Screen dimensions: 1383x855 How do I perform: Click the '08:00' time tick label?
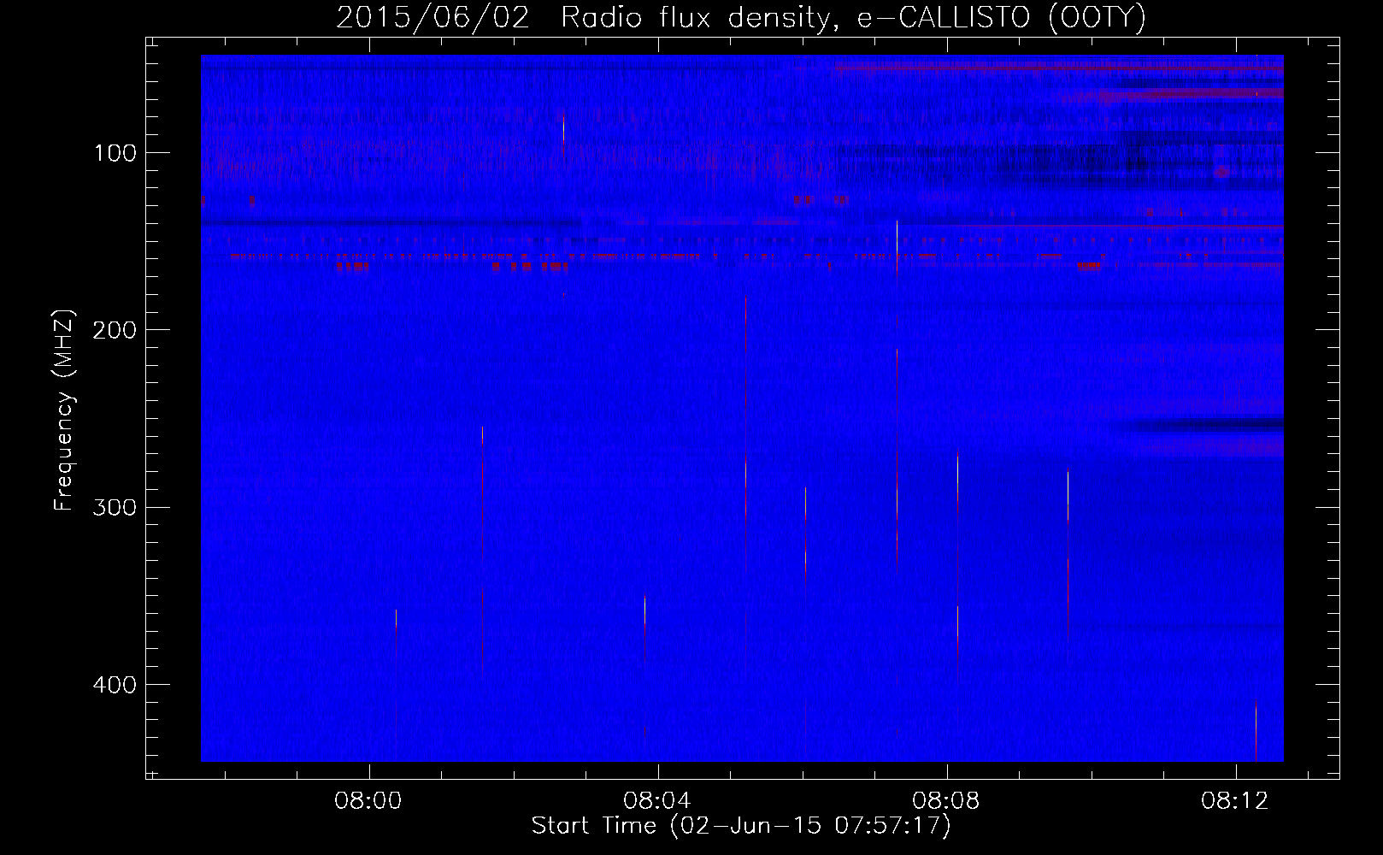click(368, 801)
